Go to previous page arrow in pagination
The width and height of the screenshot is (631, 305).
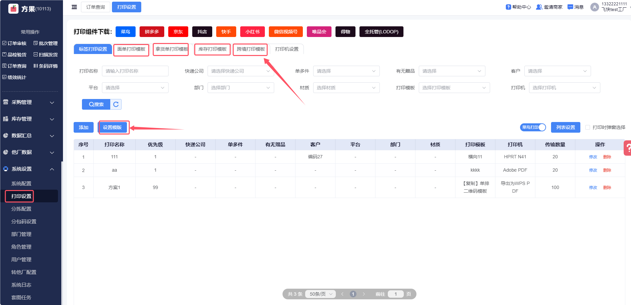pos(342,294)
